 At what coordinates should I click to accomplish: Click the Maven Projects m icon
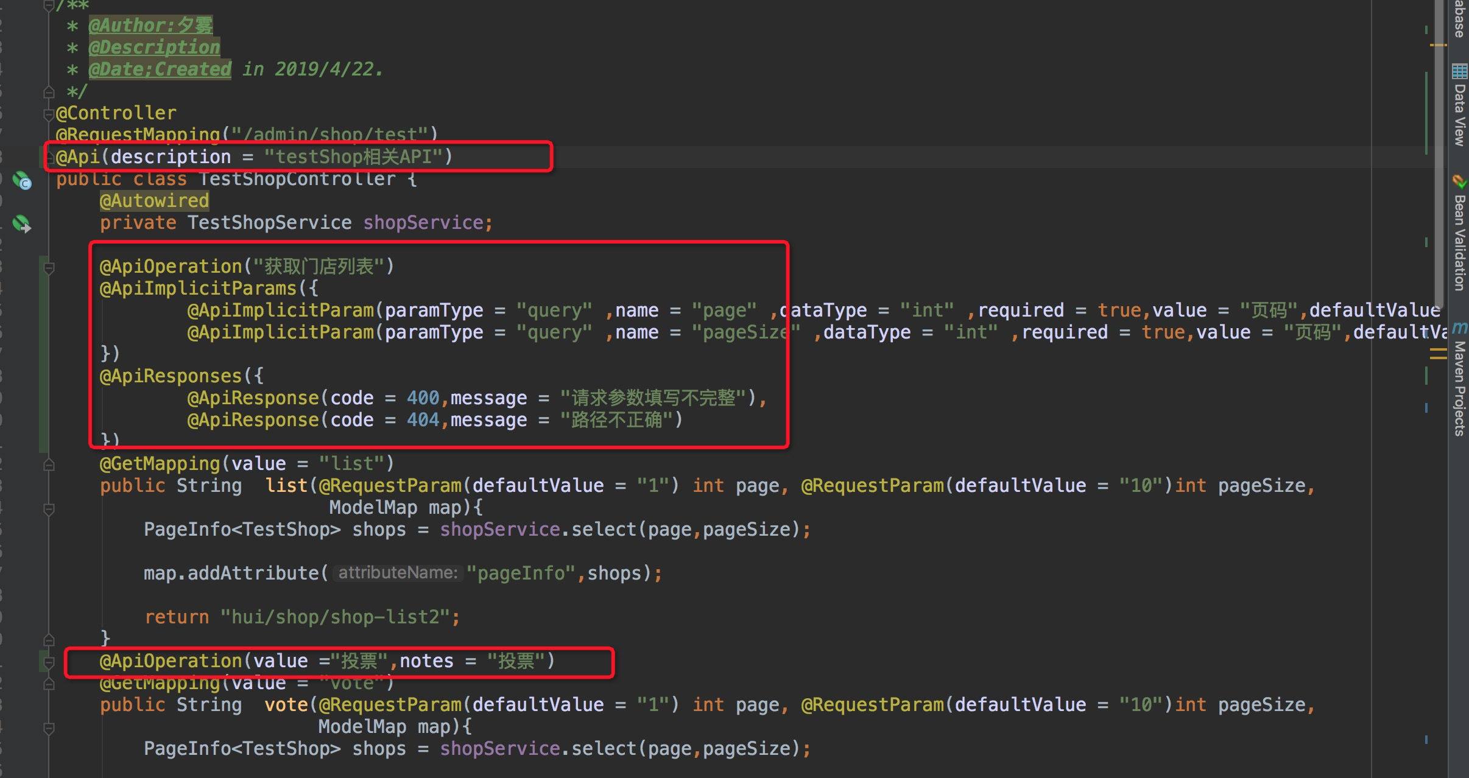pos(1459,328)
